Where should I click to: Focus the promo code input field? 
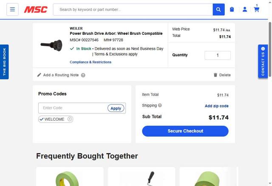(73, 108)
